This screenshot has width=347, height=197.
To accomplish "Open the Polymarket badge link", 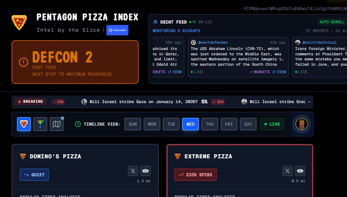I will click(117, 30).
